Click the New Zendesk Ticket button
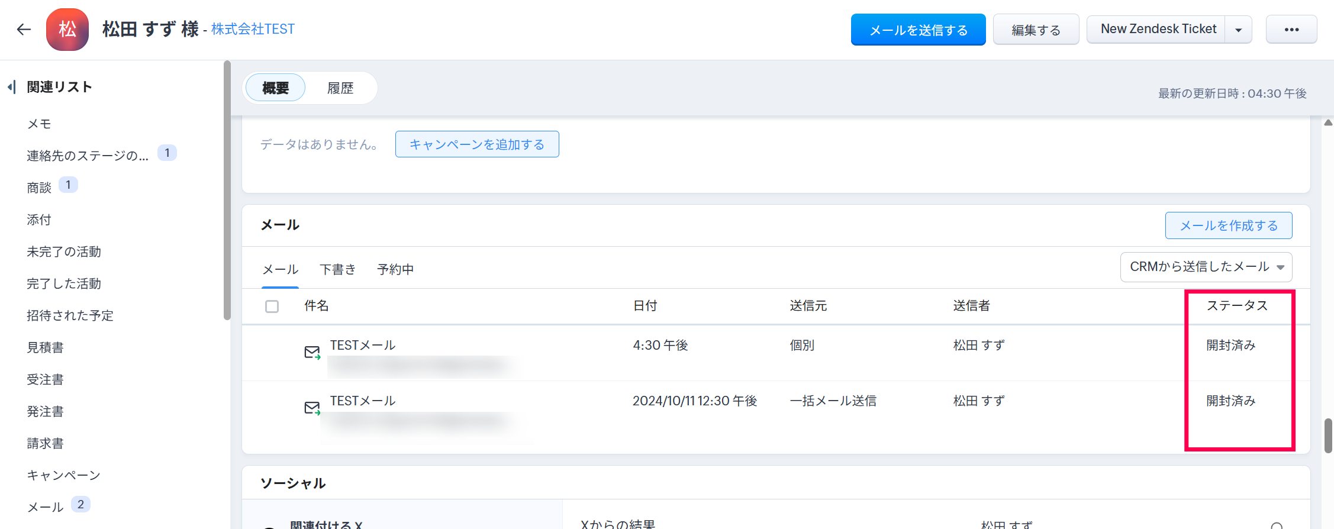 1158,29
